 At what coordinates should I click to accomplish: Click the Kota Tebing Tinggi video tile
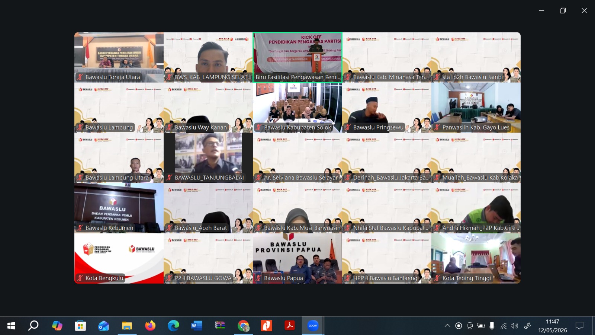click(x=476, y=258)
